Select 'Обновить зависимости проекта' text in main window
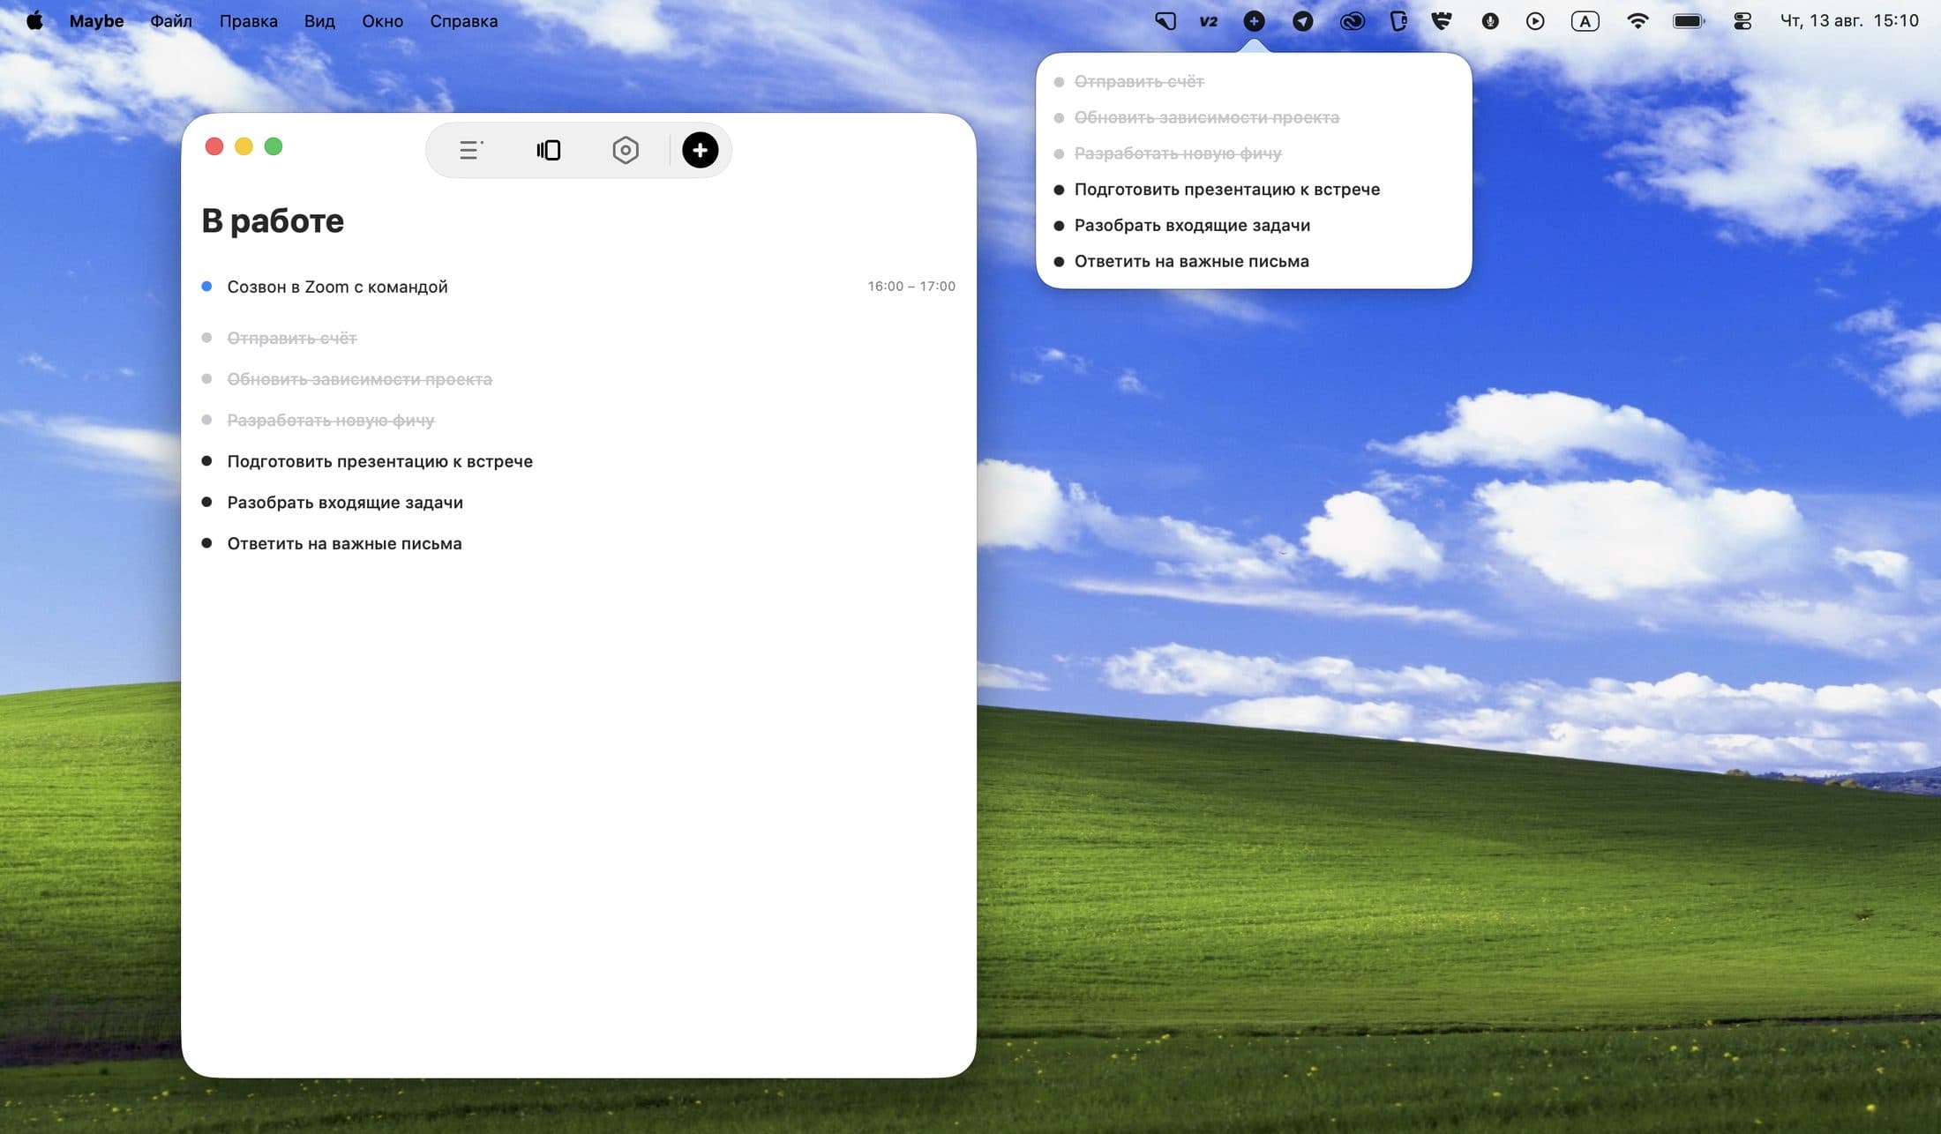Image resolution: width=1941 pixels, height=1134 pixels. [359, 379]
